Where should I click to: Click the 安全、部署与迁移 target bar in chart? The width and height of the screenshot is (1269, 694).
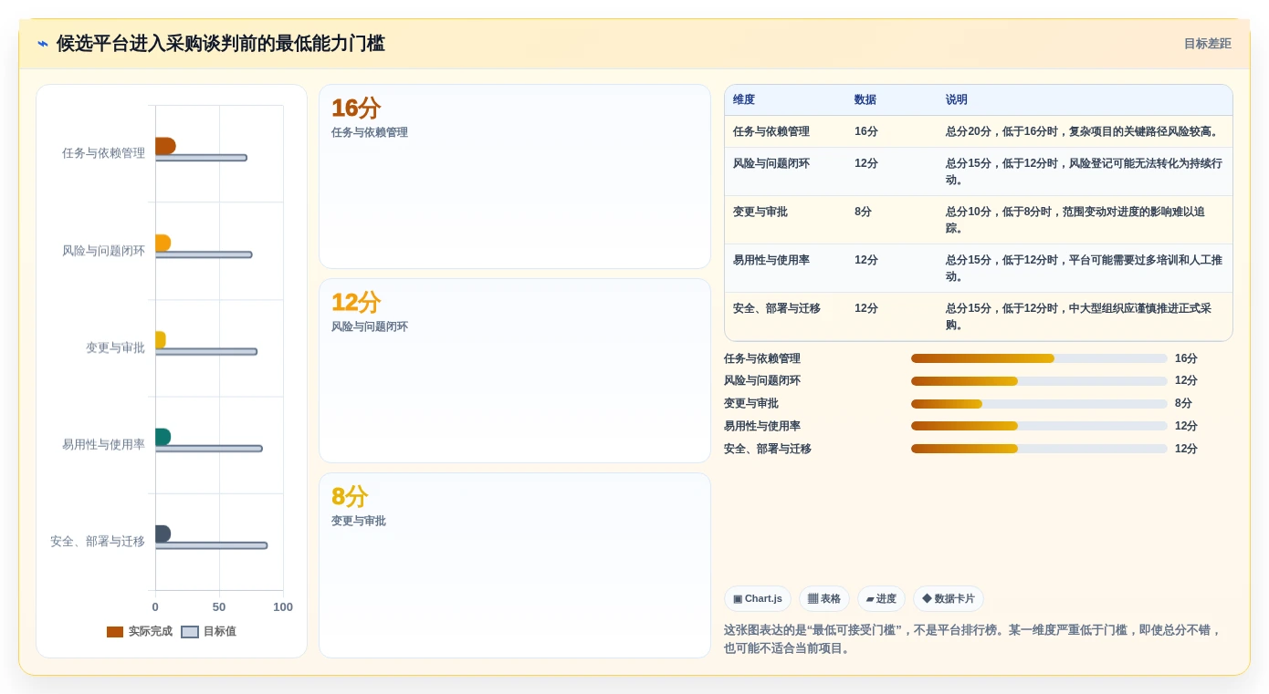click(x=212, y=545)
